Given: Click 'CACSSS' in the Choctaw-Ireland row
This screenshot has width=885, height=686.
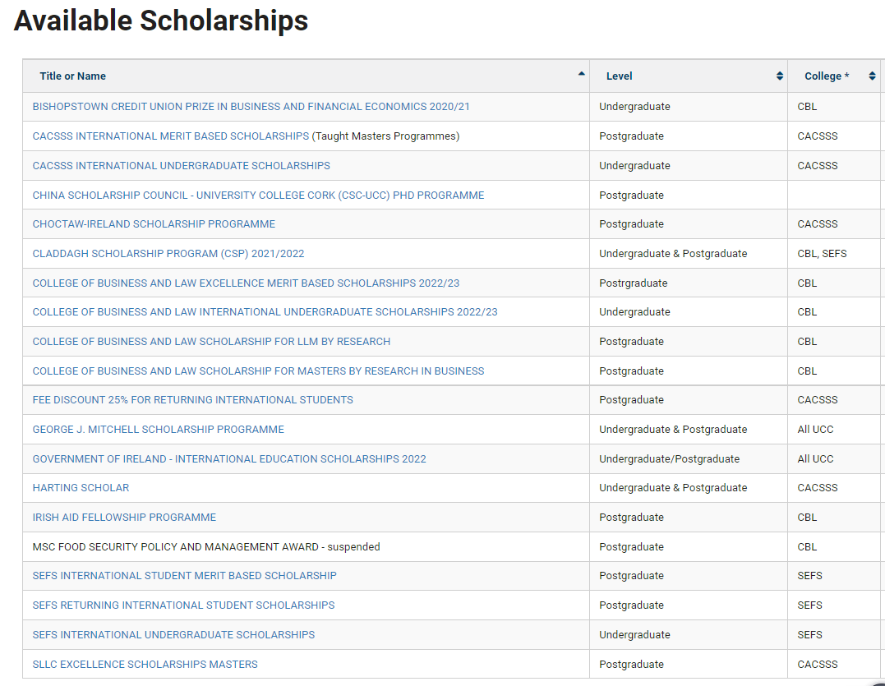Looking at the screenshot, I should (x=818, y=224).
